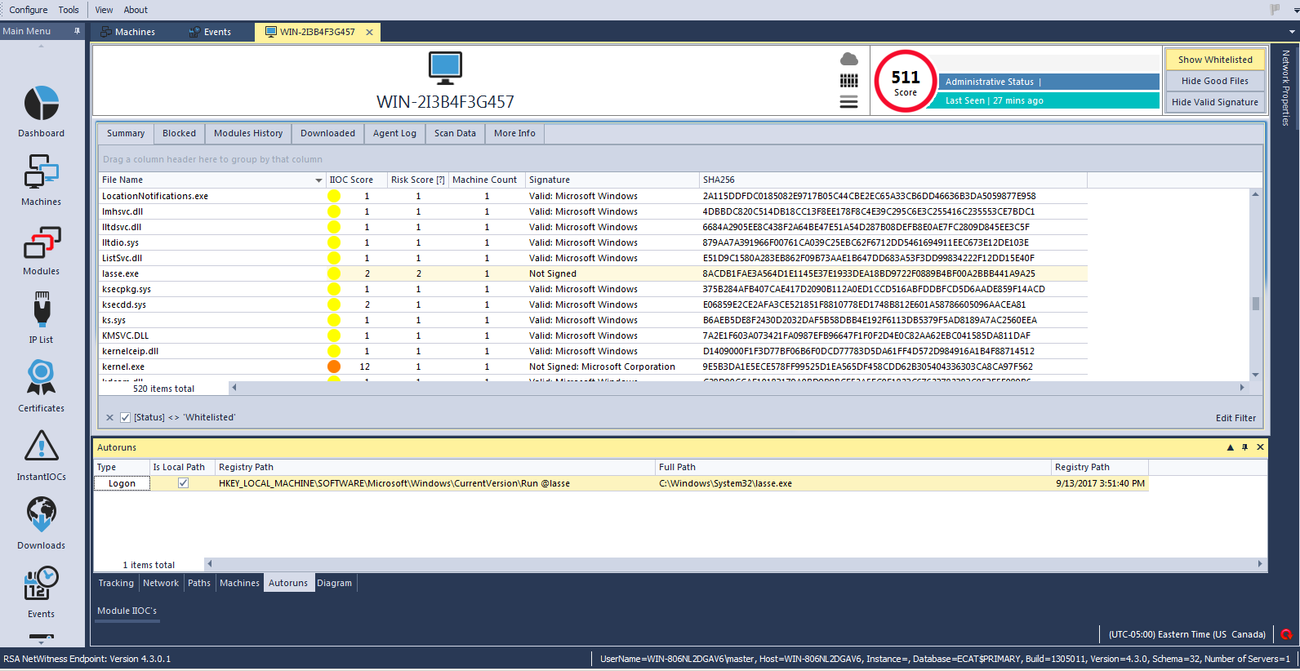This screenshot has width=1300, height=671.
Task: Open the Events calendar icon in sidebar
Action: pyautogui.click(x=41, y=584)
